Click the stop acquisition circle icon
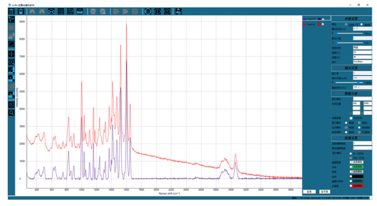The width and height of the screenshot is (377, 206). pos(136,11)
